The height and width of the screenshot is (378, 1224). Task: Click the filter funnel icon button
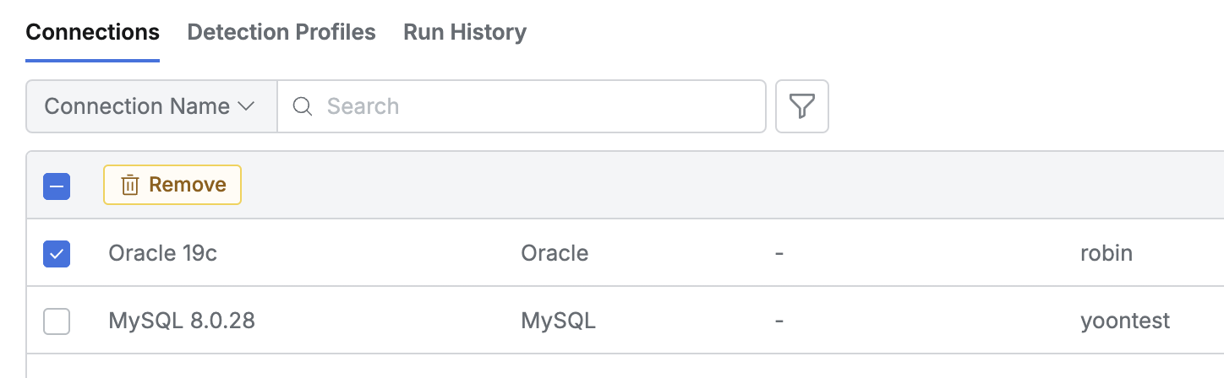point(801,106)
